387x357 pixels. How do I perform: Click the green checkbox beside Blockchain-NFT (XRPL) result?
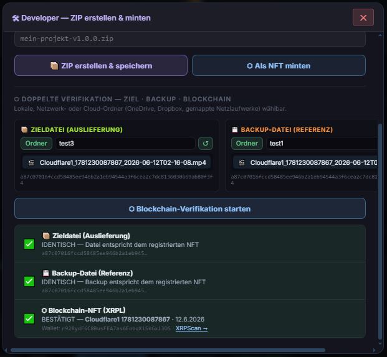tap(29, 318)
